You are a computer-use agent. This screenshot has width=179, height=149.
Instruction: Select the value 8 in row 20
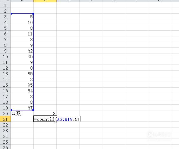(x=45, y=113)
